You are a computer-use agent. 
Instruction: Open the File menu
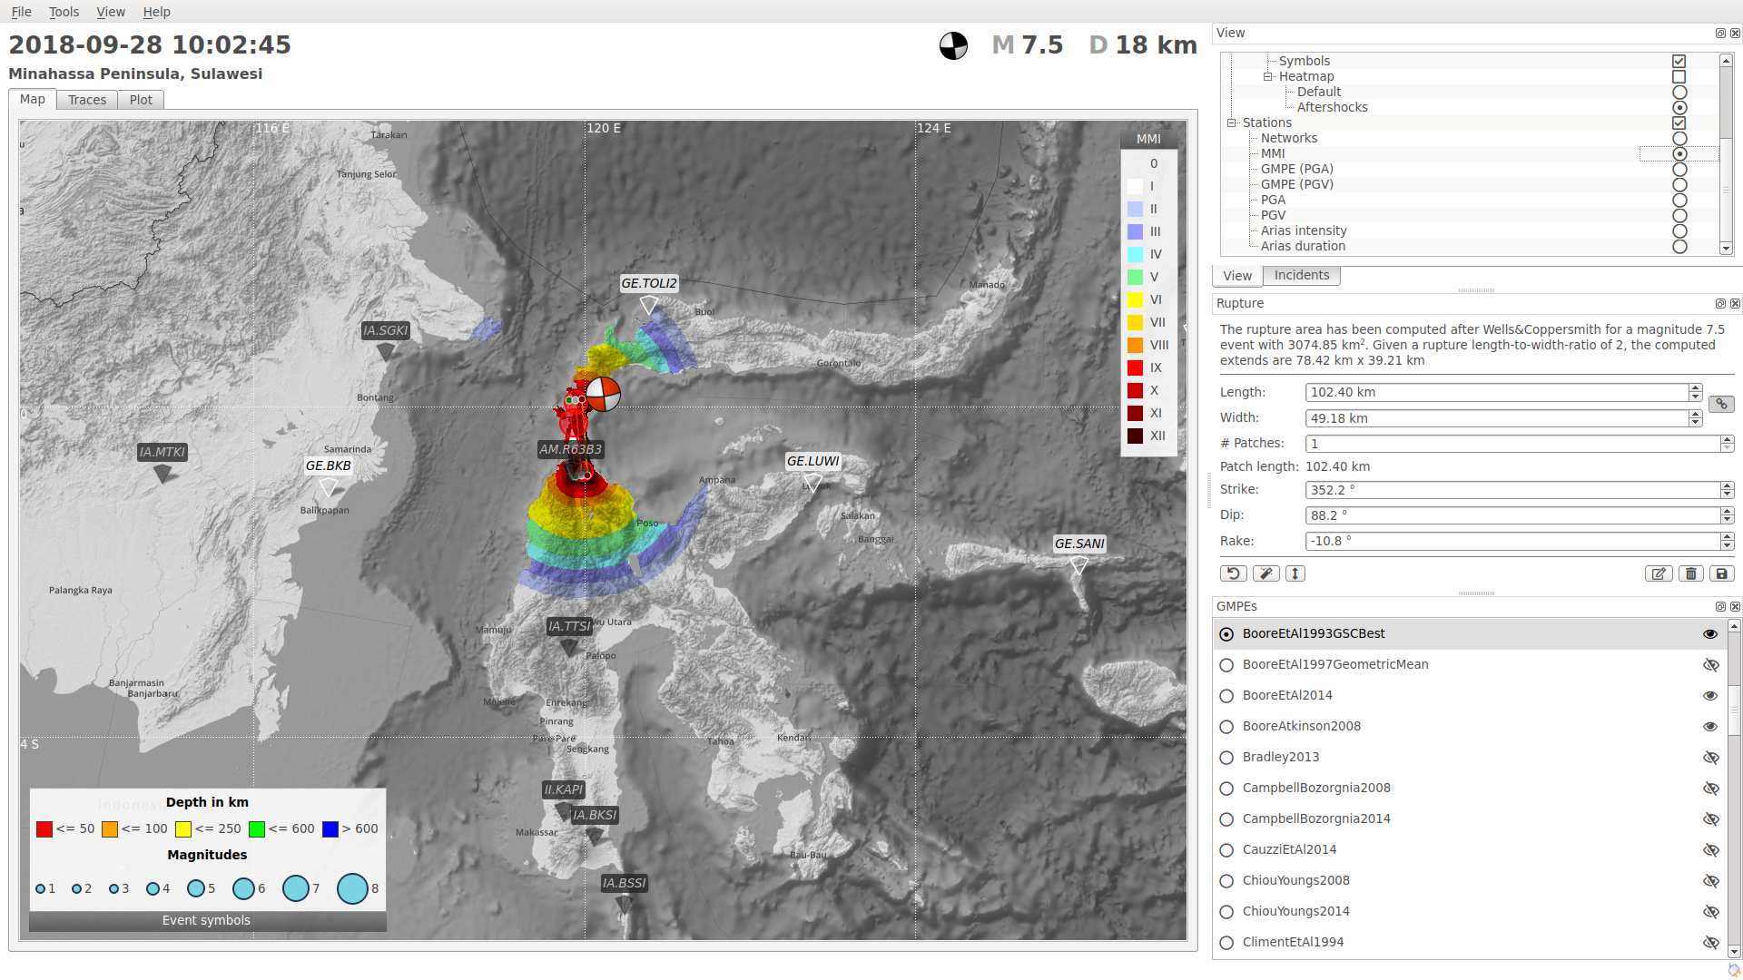21,12
